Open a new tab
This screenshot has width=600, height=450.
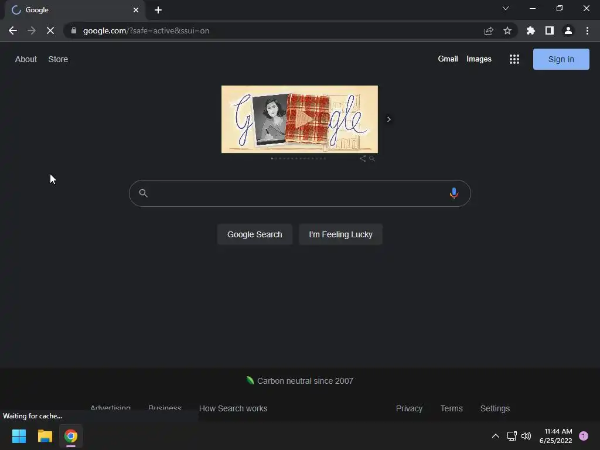pyautogui.click(x=158, y=10)
